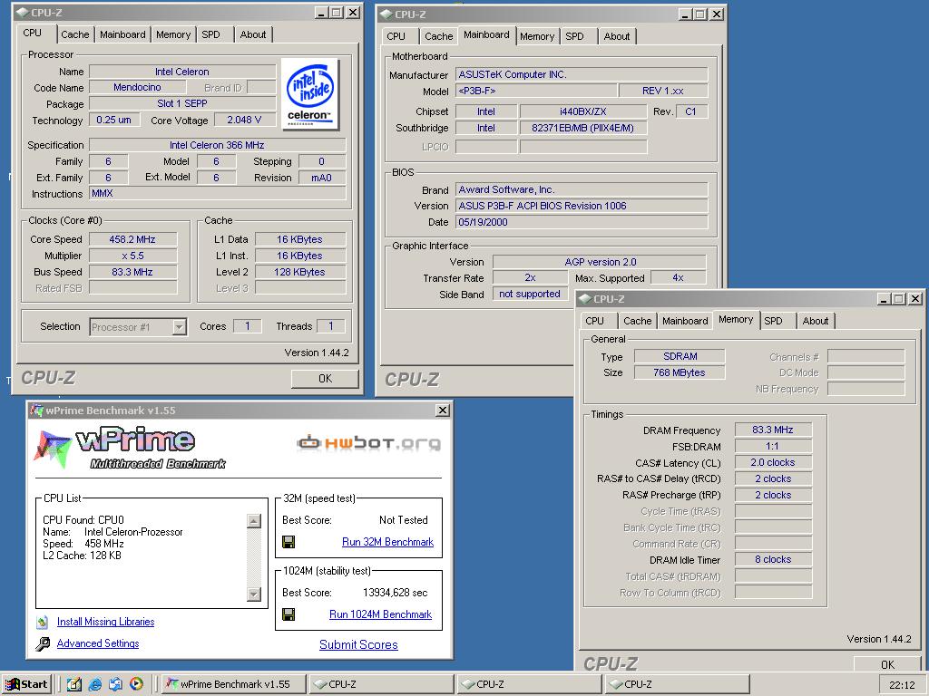Click CPU List scrollbar up arrow
929x696 pixels.
(254, 521)
